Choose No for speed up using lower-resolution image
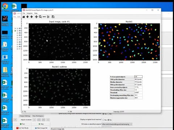174x130 pixels. [108, 114]
